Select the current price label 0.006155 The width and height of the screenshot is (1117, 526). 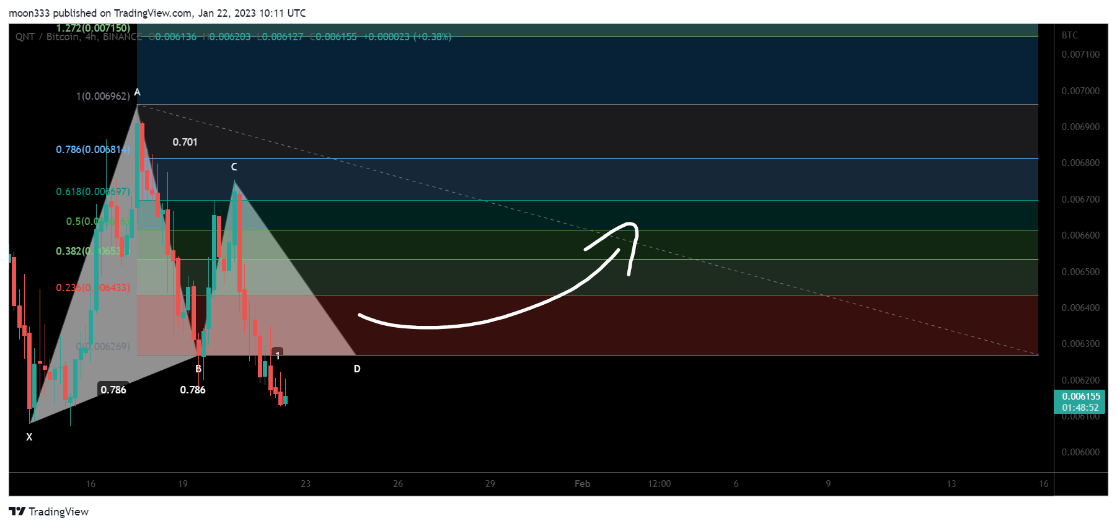(1081, 397)
